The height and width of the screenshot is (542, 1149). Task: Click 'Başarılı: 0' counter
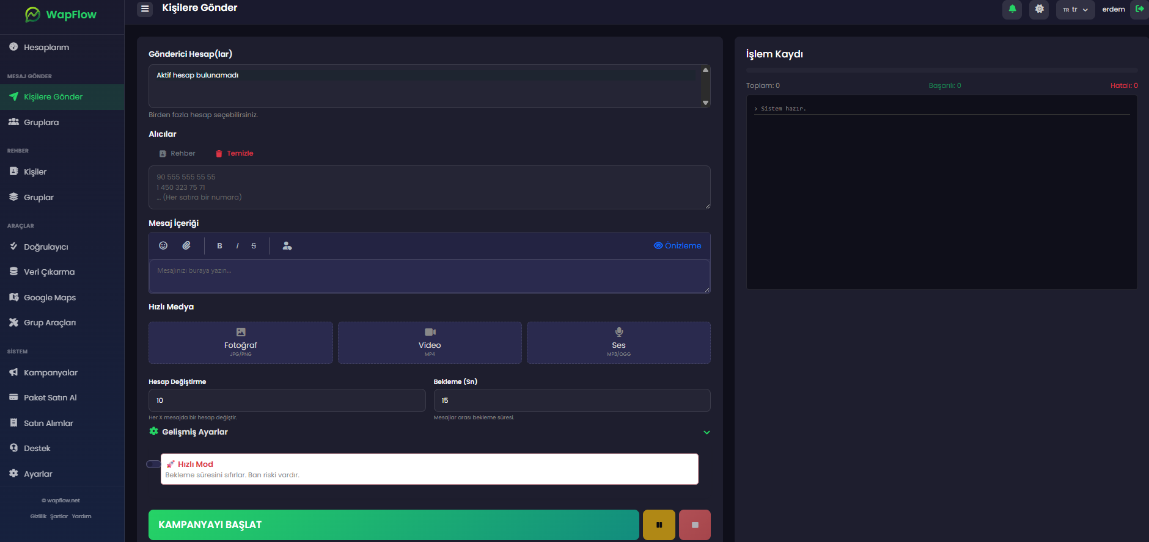click(945, 85)
